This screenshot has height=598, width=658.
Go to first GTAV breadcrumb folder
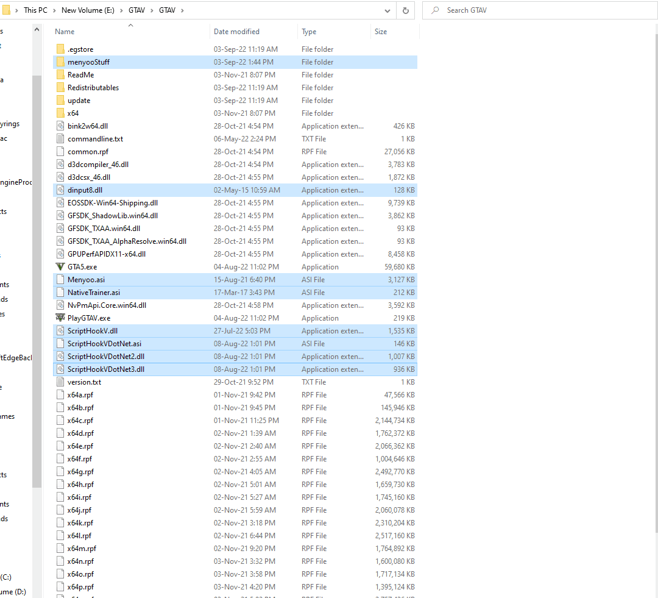(x=137, y=10)
